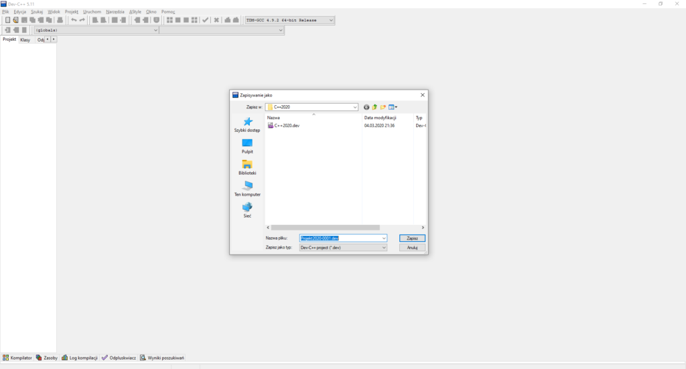Click the new source file toolbar icon

(x=7, y=20)
